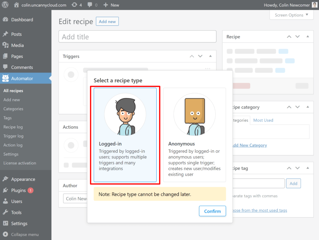Move the Recipe tag panel down
This screenshot has height=240, width=319.
click(x=298, y=168)
